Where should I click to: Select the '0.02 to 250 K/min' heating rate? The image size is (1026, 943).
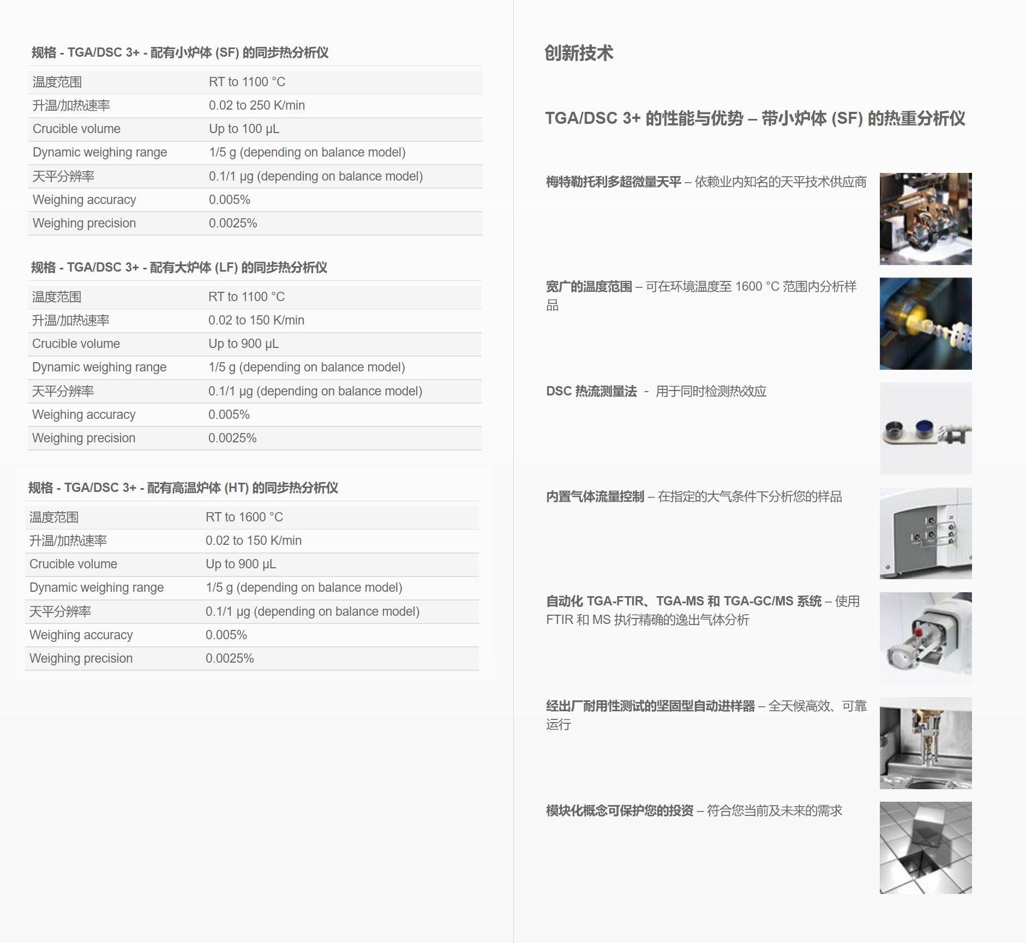click(257, 105)
